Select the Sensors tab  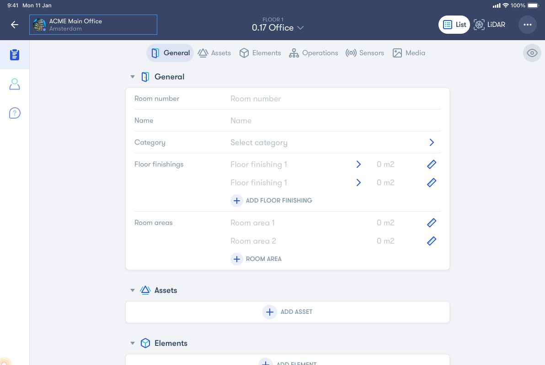click(x=364, y=53)
